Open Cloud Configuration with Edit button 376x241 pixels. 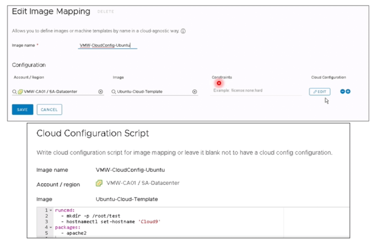point(319,91)
